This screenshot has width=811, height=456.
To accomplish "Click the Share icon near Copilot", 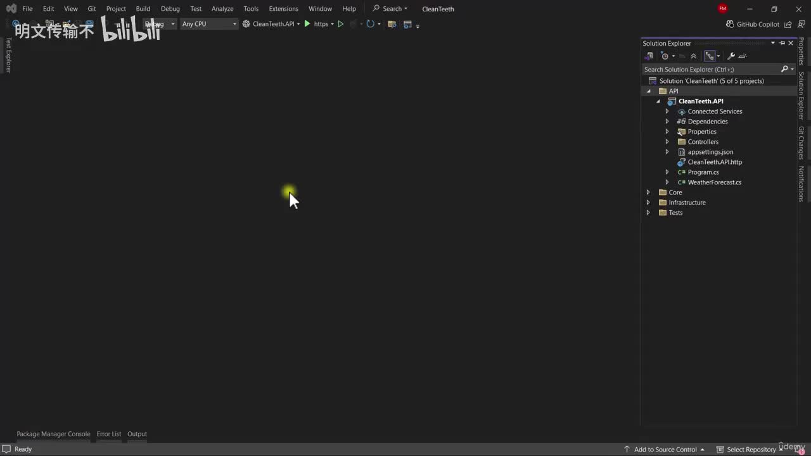I will coord(788,24).
